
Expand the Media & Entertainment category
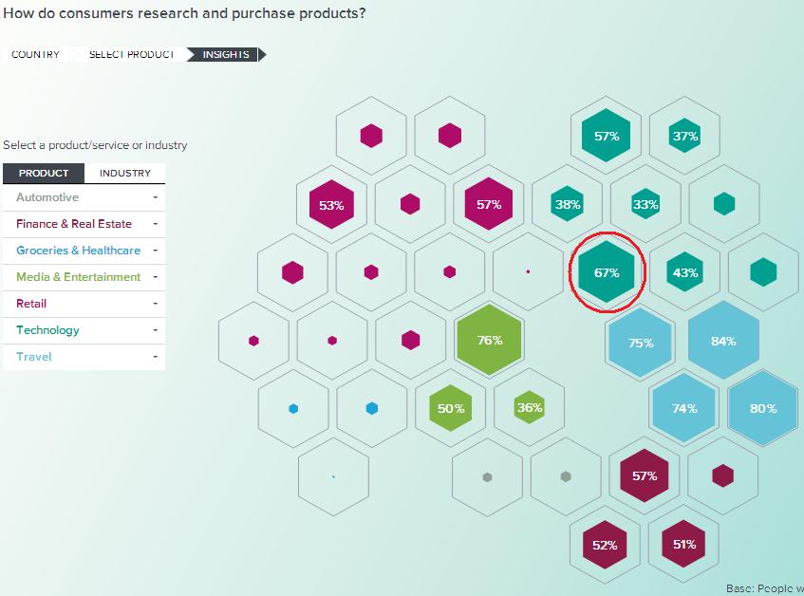coord(84,277)
